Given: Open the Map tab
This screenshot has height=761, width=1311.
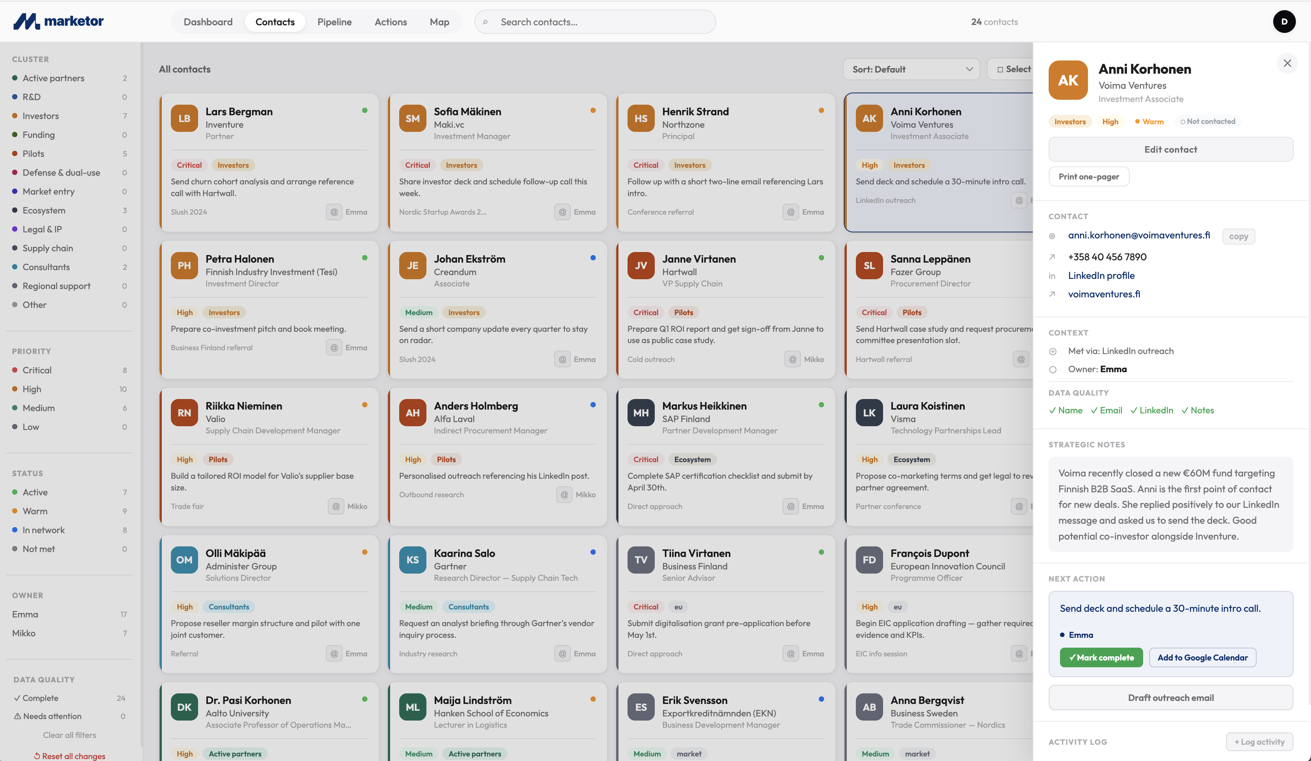Looking at the screenshot, I should pyautogui.click(x=439, y=22).
